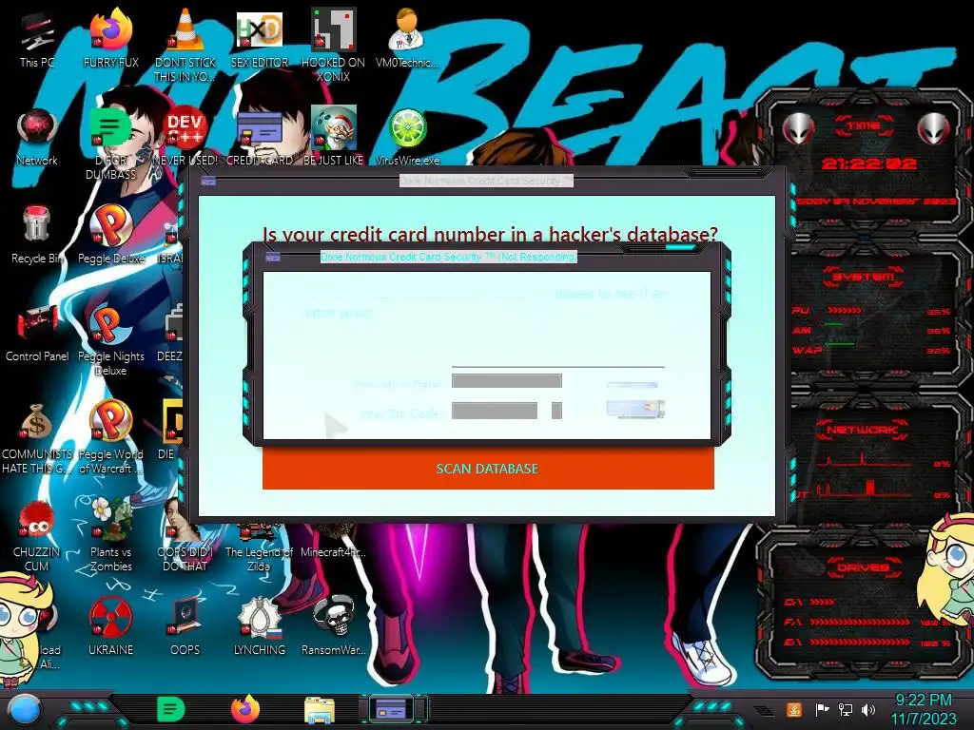
Task: Select the credit card app taskbar button
Action: [x=392, y=708]
